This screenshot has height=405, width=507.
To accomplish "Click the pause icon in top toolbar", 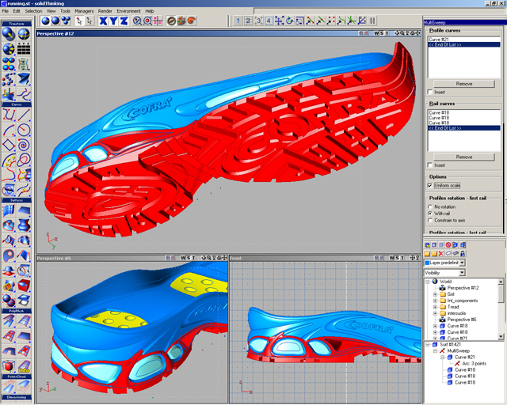I will [x=374, y=21].
